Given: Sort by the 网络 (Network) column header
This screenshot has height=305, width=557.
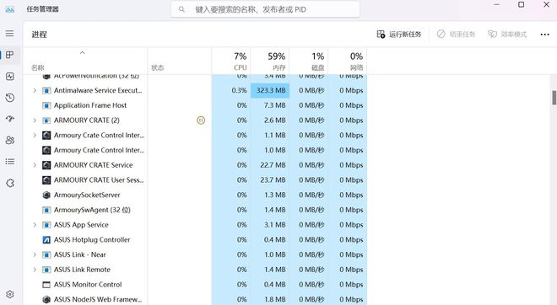Looking at the screenshot, I should click(348, 61).
